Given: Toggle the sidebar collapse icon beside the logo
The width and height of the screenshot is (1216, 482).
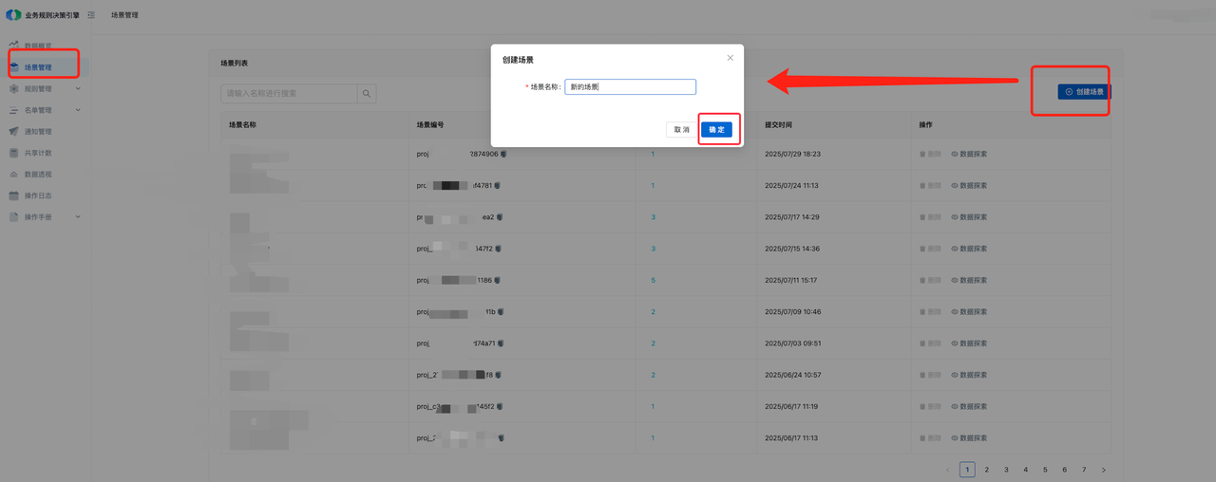Looking at the screenshot, I should pyautogui.click(x=90, y=15).
